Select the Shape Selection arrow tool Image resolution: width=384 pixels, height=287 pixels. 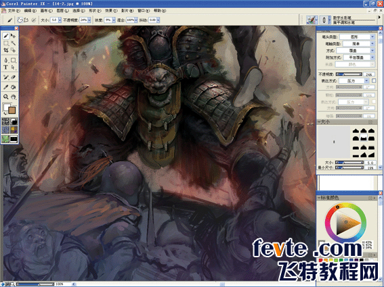(14, 67)
